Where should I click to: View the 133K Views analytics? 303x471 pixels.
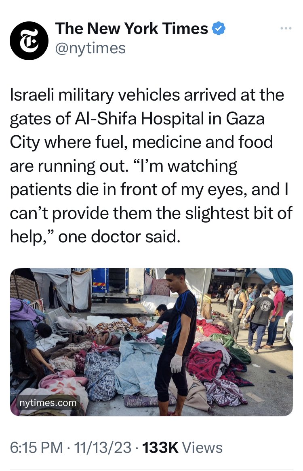(182, 448)
